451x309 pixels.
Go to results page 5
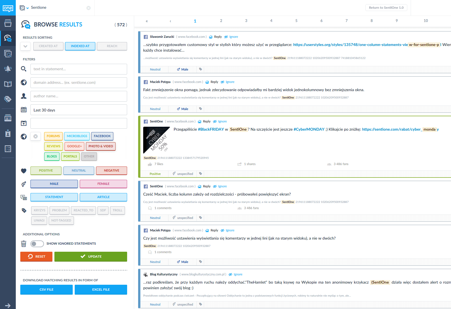[x=297, y=21]
